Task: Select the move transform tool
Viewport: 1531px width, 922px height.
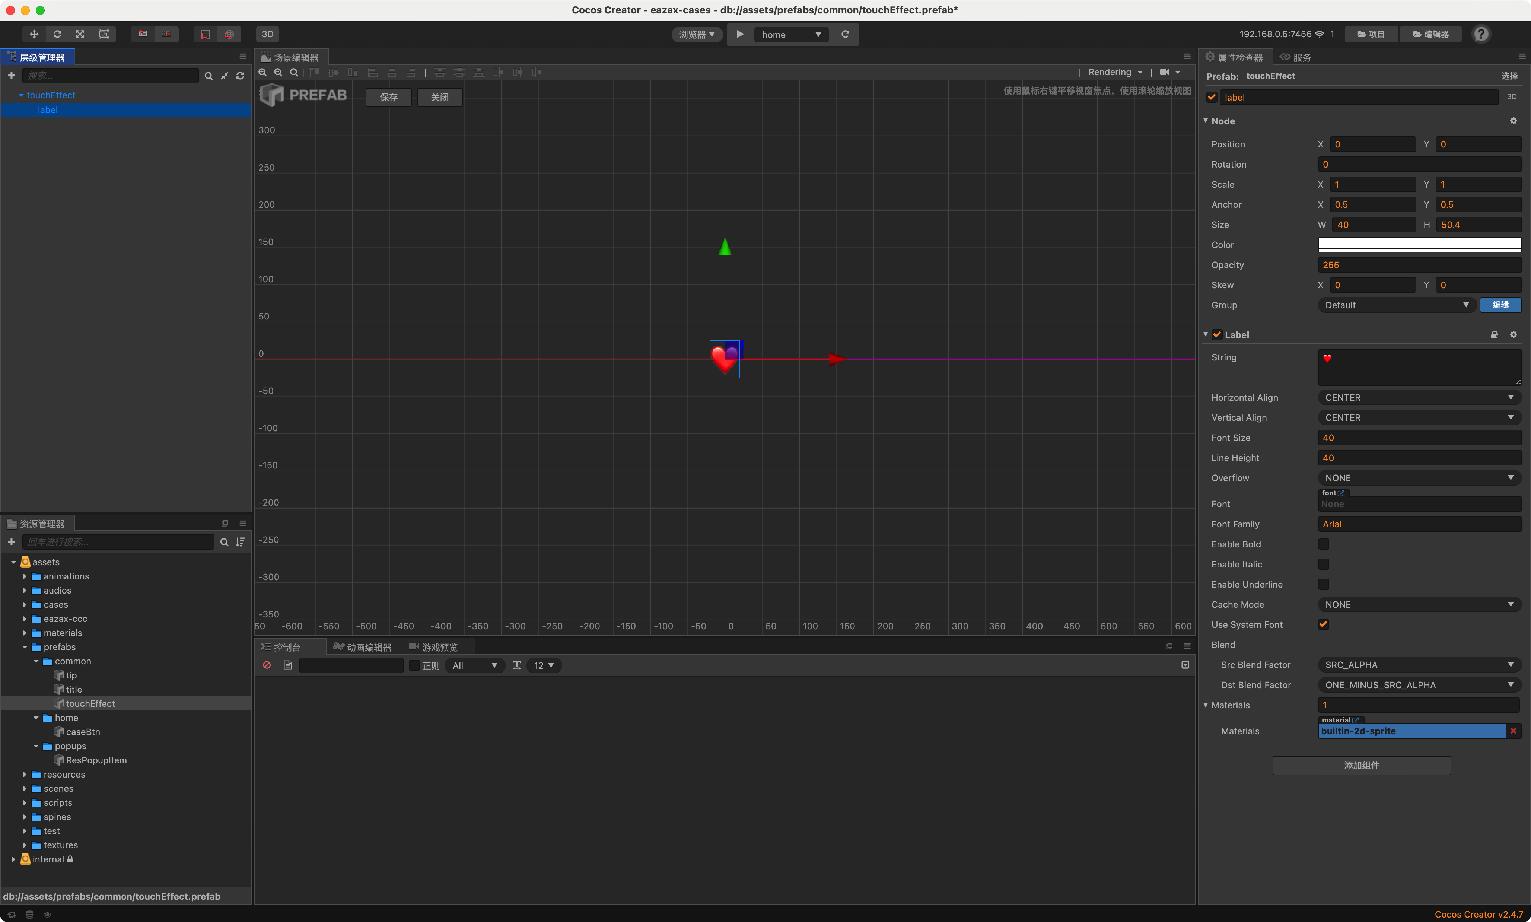Action: click(x=34, y=34)
